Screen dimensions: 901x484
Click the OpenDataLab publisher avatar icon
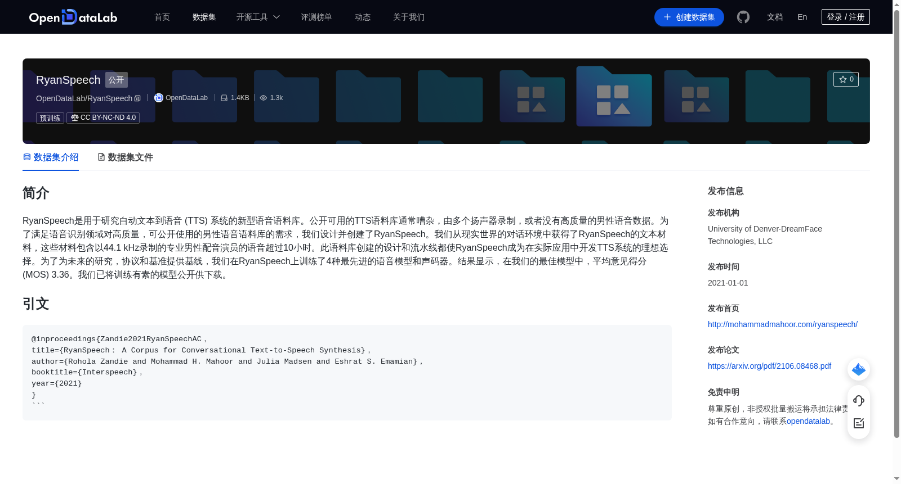[x=159, y=98]
